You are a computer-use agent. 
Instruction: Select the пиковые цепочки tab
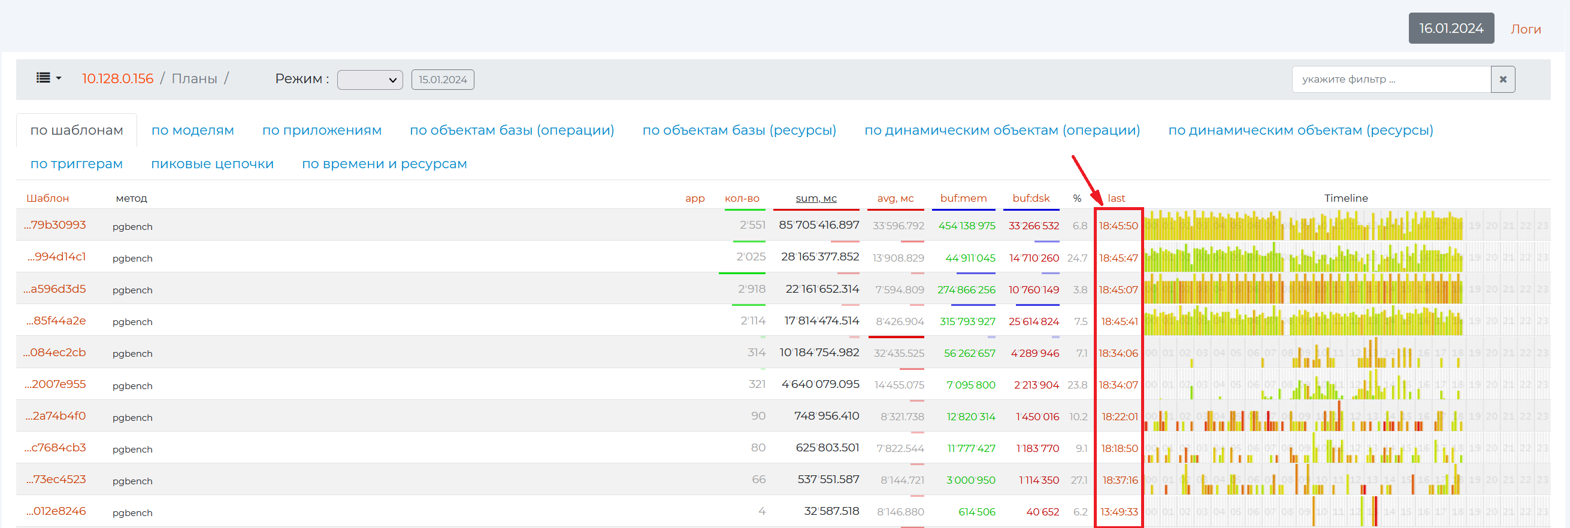coord(212,164)
